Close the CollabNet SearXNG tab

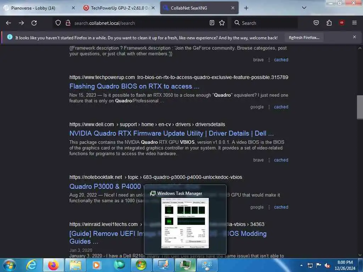coord(233,8)
